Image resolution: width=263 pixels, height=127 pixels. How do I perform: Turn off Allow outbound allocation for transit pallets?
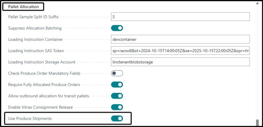pyautogui.click(x=117, y=96)
